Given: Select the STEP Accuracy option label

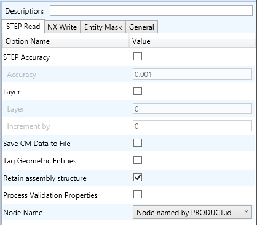Looking at the screenshot, I should pyautogui.click(x=26, y=57).
